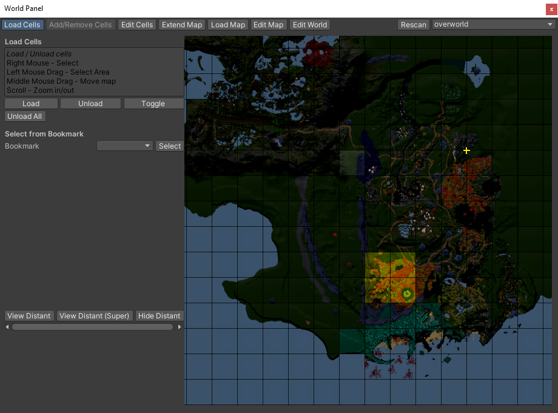Click Select next to Bookmark
This screenshot has height=413, width=558.
coord(170,146)
